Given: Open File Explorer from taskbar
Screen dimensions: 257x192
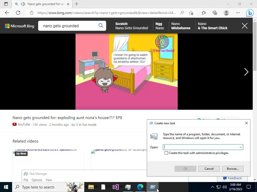Looking at the screenshot, I should 91,187.
